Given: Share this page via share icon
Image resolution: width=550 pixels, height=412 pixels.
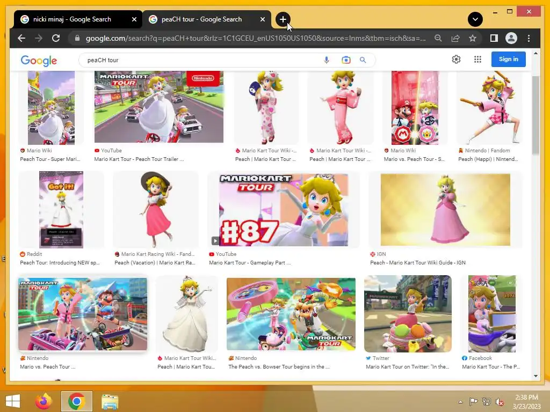Looking at the screenshot, I should point(455,38).
